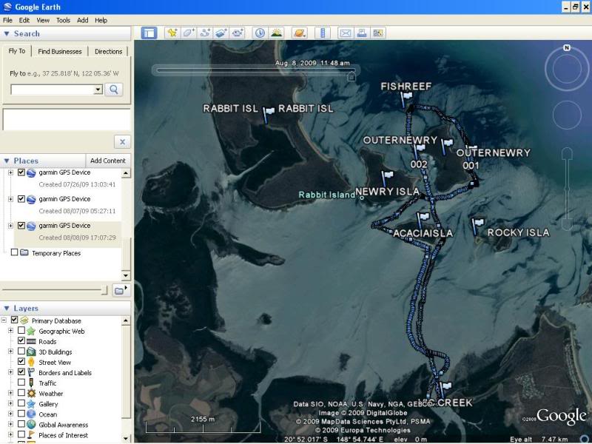Click the search magnifier button
The image size is (592, 444).
pos(114,90)
